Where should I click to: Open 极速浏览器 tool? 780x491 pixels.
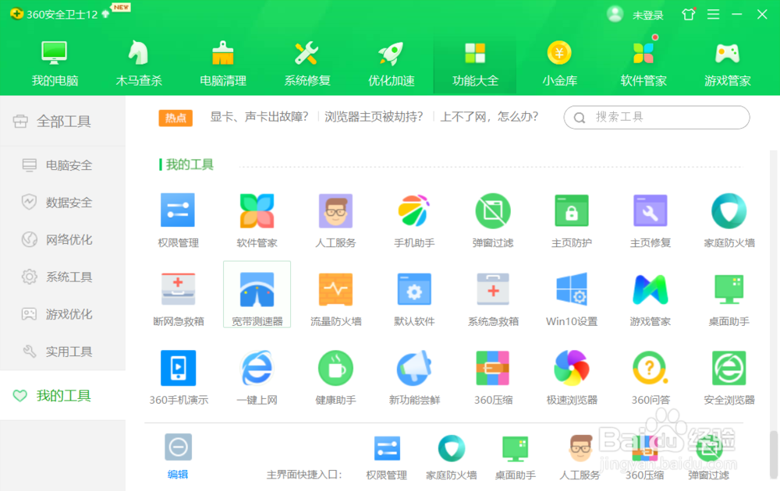coord(571,377)
